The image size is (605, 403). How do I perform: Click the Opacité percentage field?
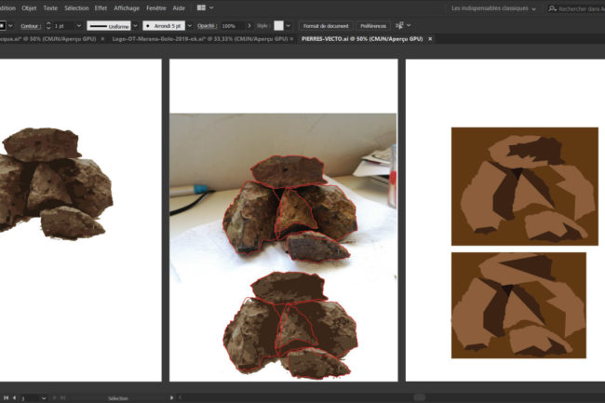click(229, 25)
